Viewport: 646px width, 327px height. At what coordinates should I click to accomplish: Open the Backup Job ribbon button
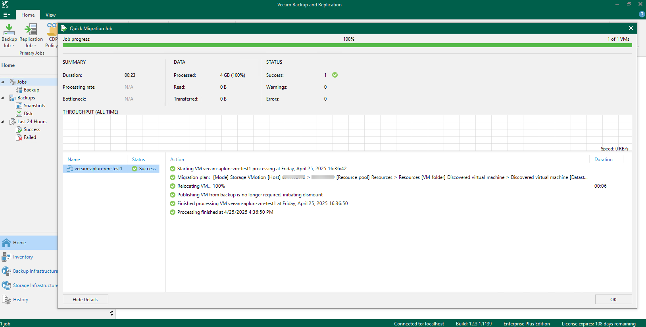click(9, 36)
